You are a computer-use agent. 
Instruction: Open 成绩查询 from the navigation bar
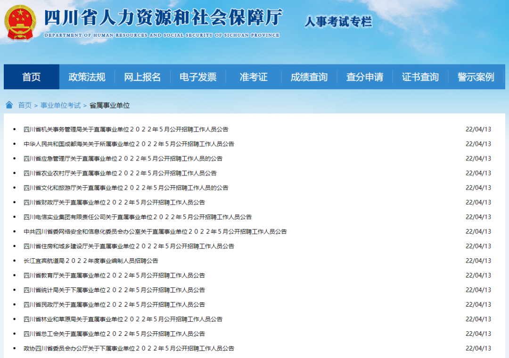[x=309, y=77]
